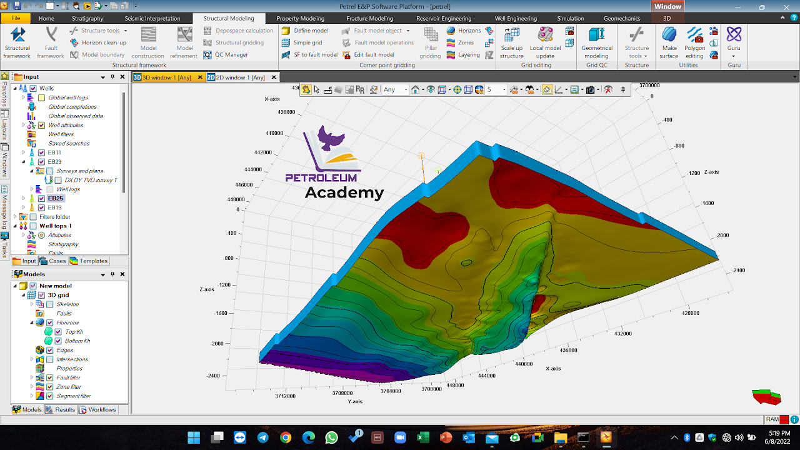Click the axis orientation gizmo in 3D view
Screen dimensions: 800x450
(767, 396)
